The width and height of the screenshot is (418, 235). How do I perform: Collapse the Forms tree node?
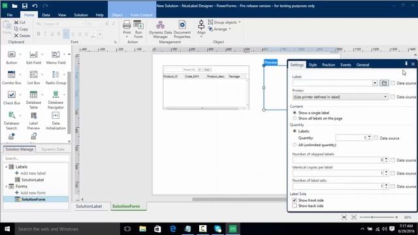(6, 187)
